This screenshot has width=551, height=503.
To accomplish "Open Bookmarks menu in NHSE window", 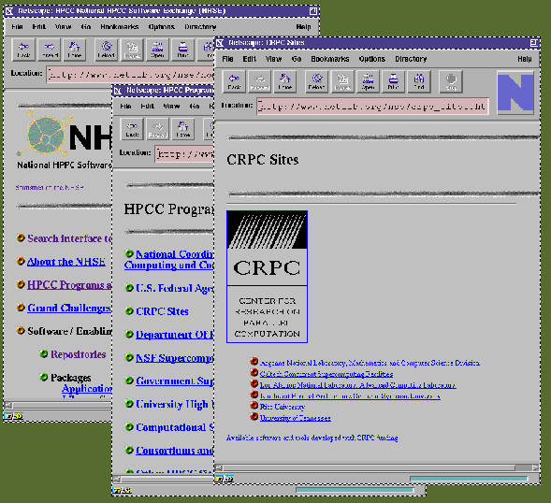I will [120, 27].
